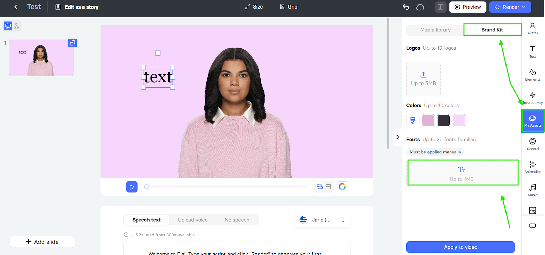Upload a font up to 1MB
The width and height of the screenshot is (545, 255).
[463, 173]
